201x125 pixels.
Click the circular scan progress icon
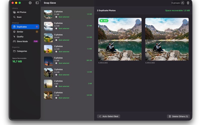30,3
